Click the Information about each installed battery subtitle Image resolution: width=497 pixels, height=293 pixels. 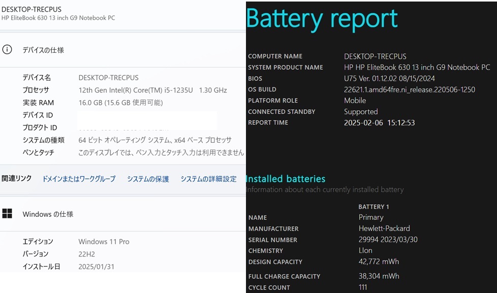pyautogui.click(x=325, y=190)
